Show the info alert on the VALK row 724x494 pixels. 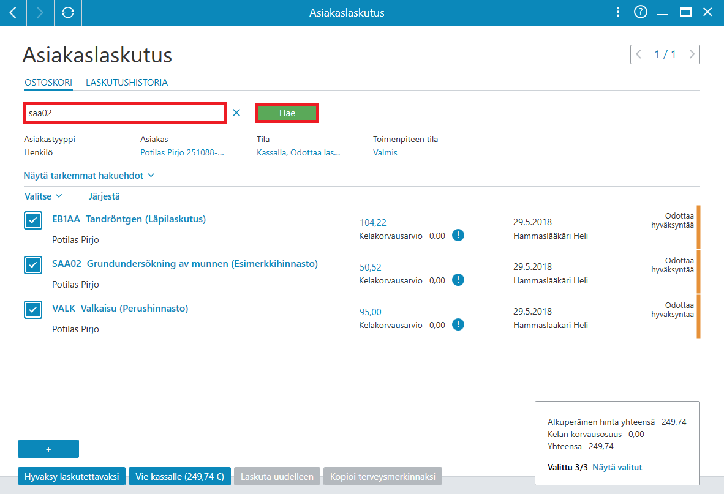(458, 324)
